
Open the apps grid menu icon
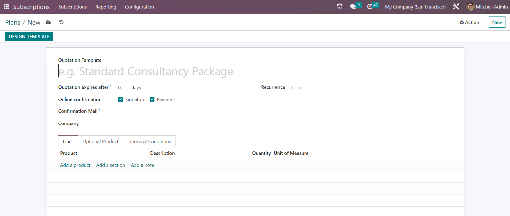[x=6, y=7]
